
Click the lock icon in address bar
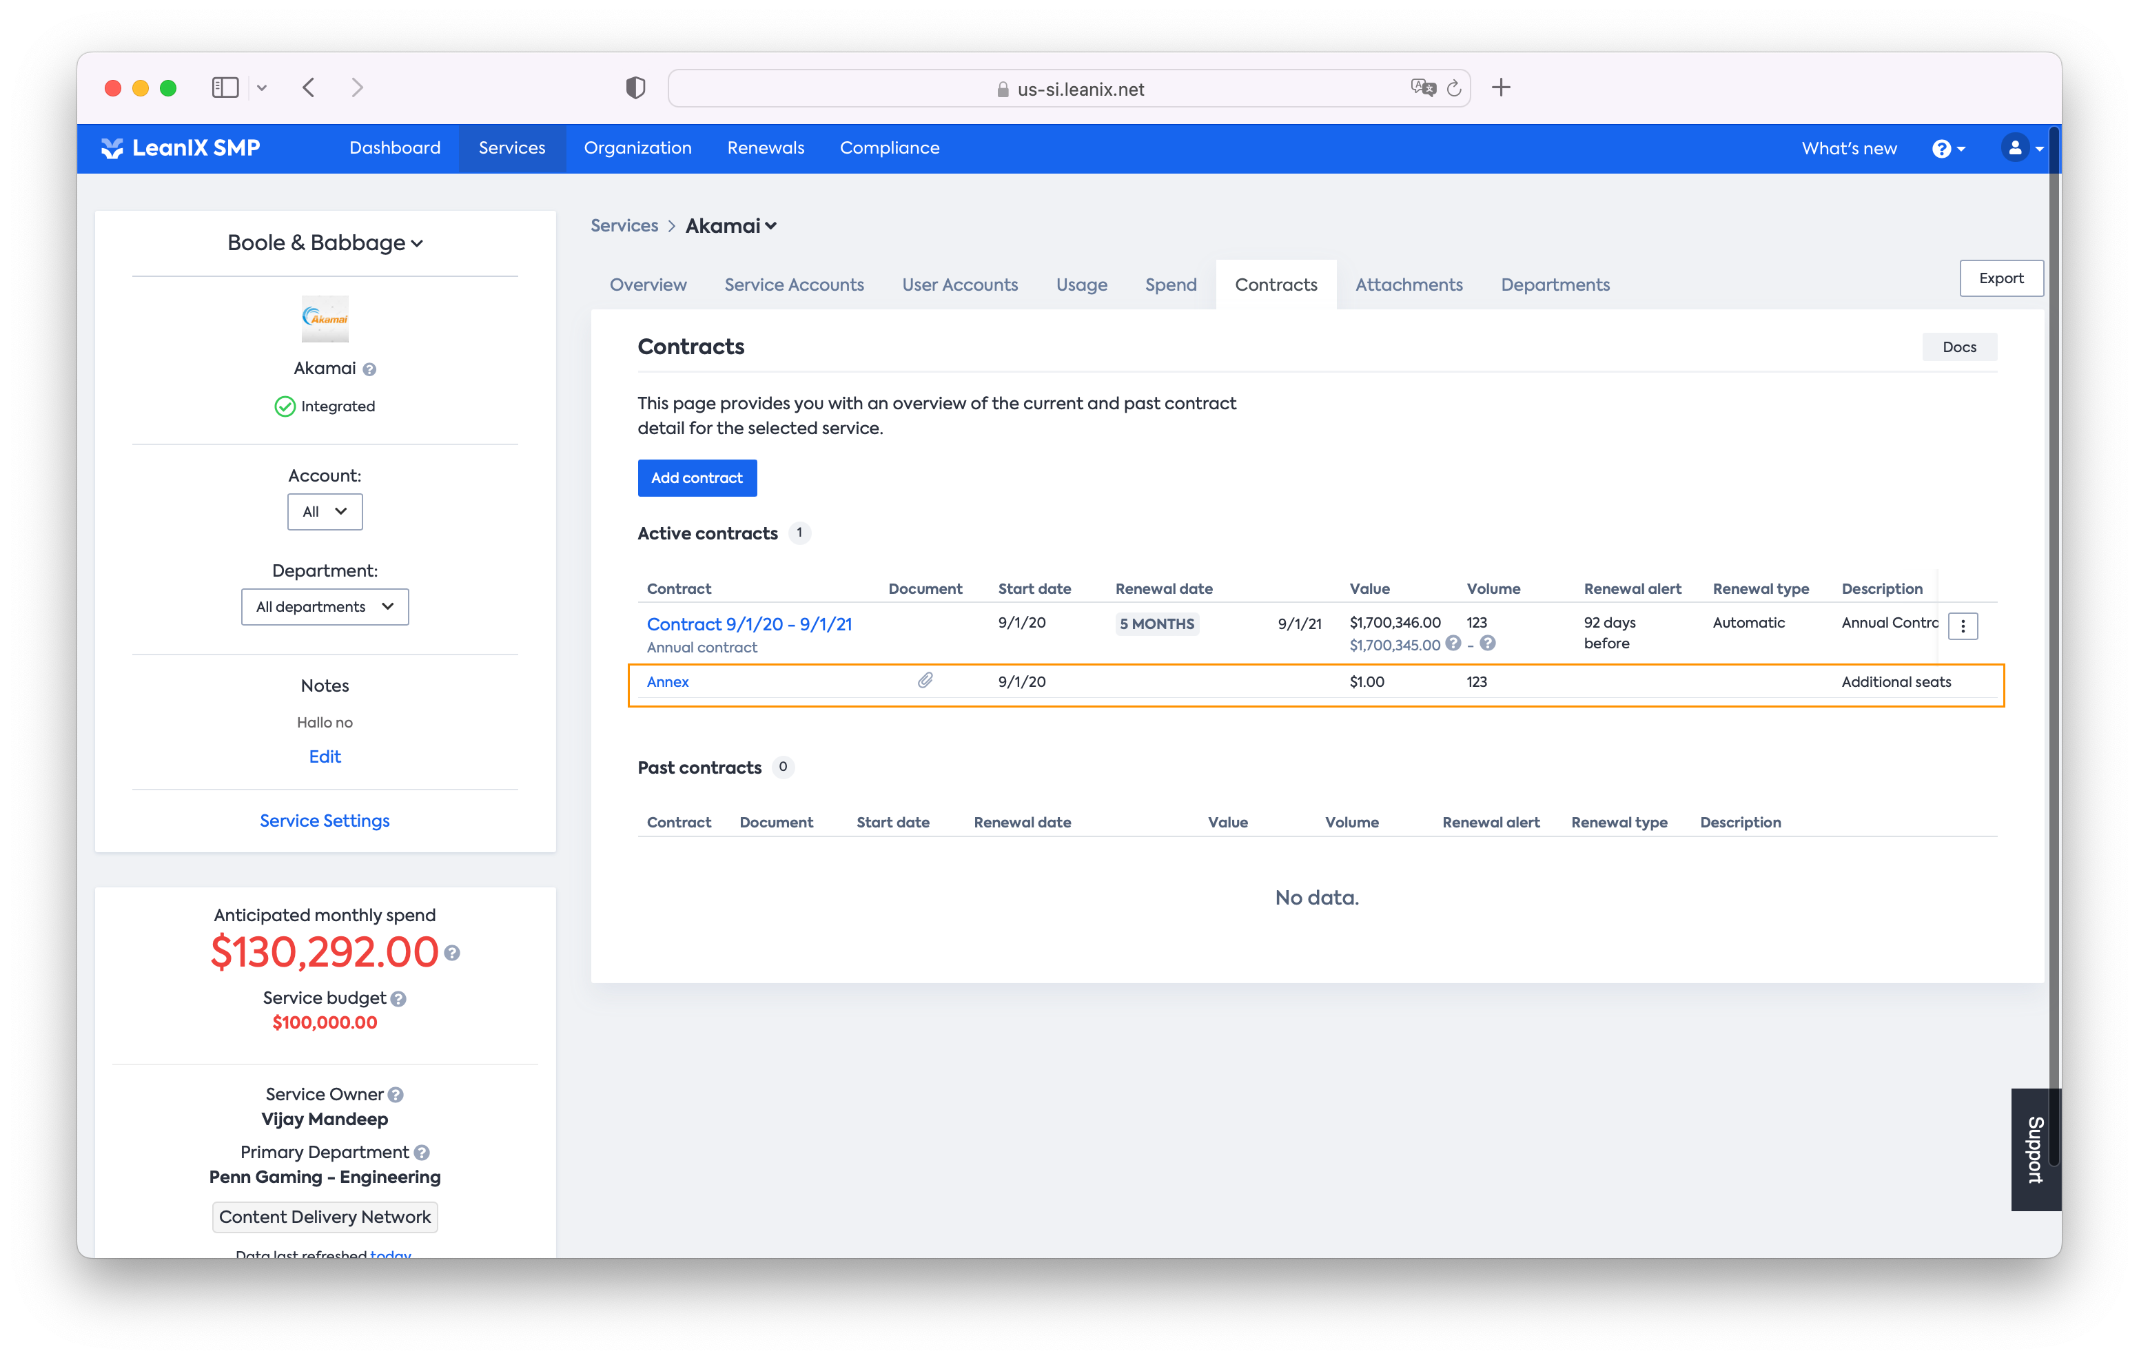[x=1003, y=89]
